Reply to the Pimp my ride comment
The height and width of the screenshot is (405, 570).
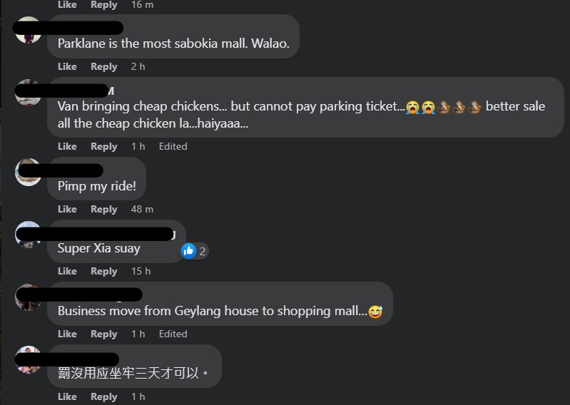coord(104,209)
